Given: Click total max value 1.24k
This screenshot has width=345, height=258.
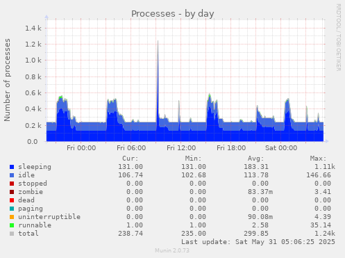Looking at the screenshot, I should (325, 234).
